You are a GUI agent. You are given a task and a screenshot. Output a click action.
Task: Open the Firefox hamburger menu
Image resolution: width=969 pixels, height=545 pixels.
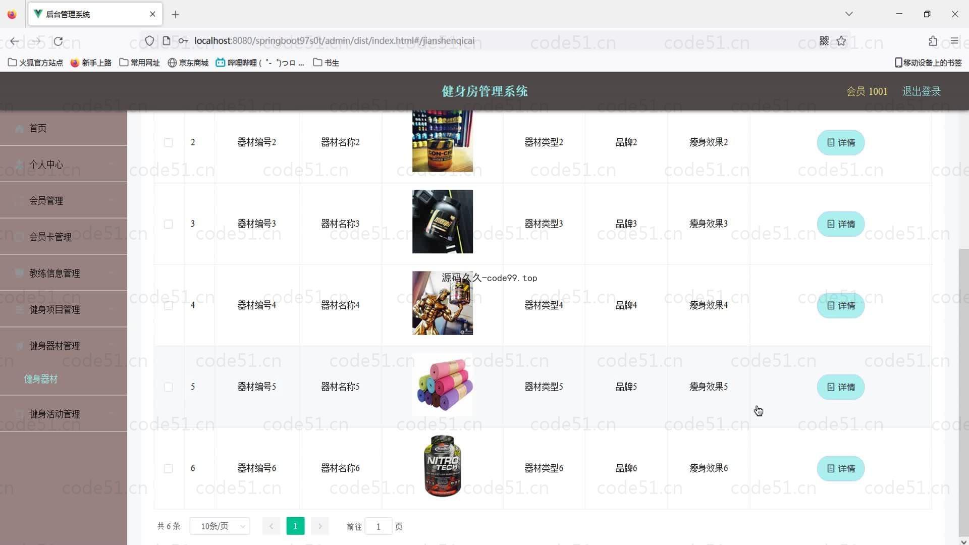[x=954, y=41]
